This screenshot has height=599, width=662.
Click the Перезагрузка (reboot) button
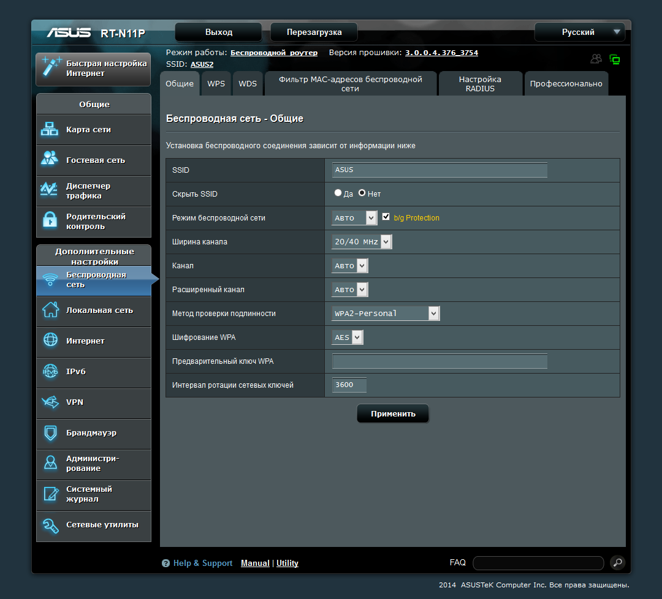coord(314,32)
